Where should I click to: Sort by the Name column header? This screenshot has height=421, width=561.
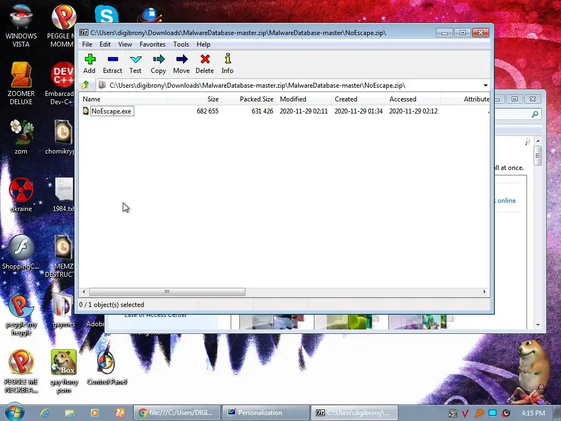(x=123, y=99)
